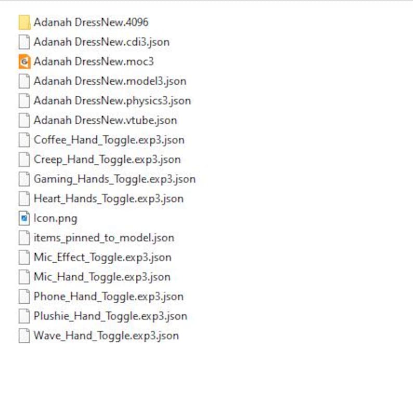Click the 'Gaming_Hands_Toggle.exp3.json' file name
This screenshot has height=413, width=413.
point(115,179)
